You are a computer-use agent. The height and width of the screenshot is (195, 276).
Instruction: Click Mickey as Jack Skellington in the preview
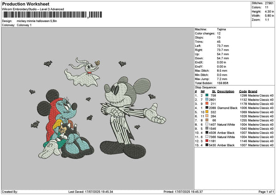pyautogui.click(x=133, y=117)
